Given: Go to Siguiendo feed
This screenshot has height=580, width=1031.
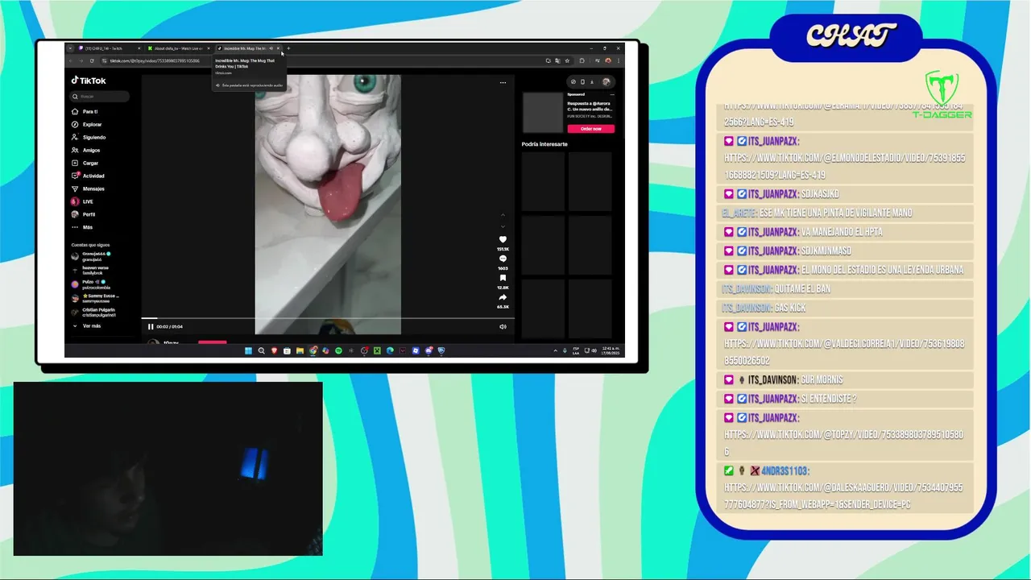Looking at the screenshot, I should pyautogui.click(x=90, y=137).
